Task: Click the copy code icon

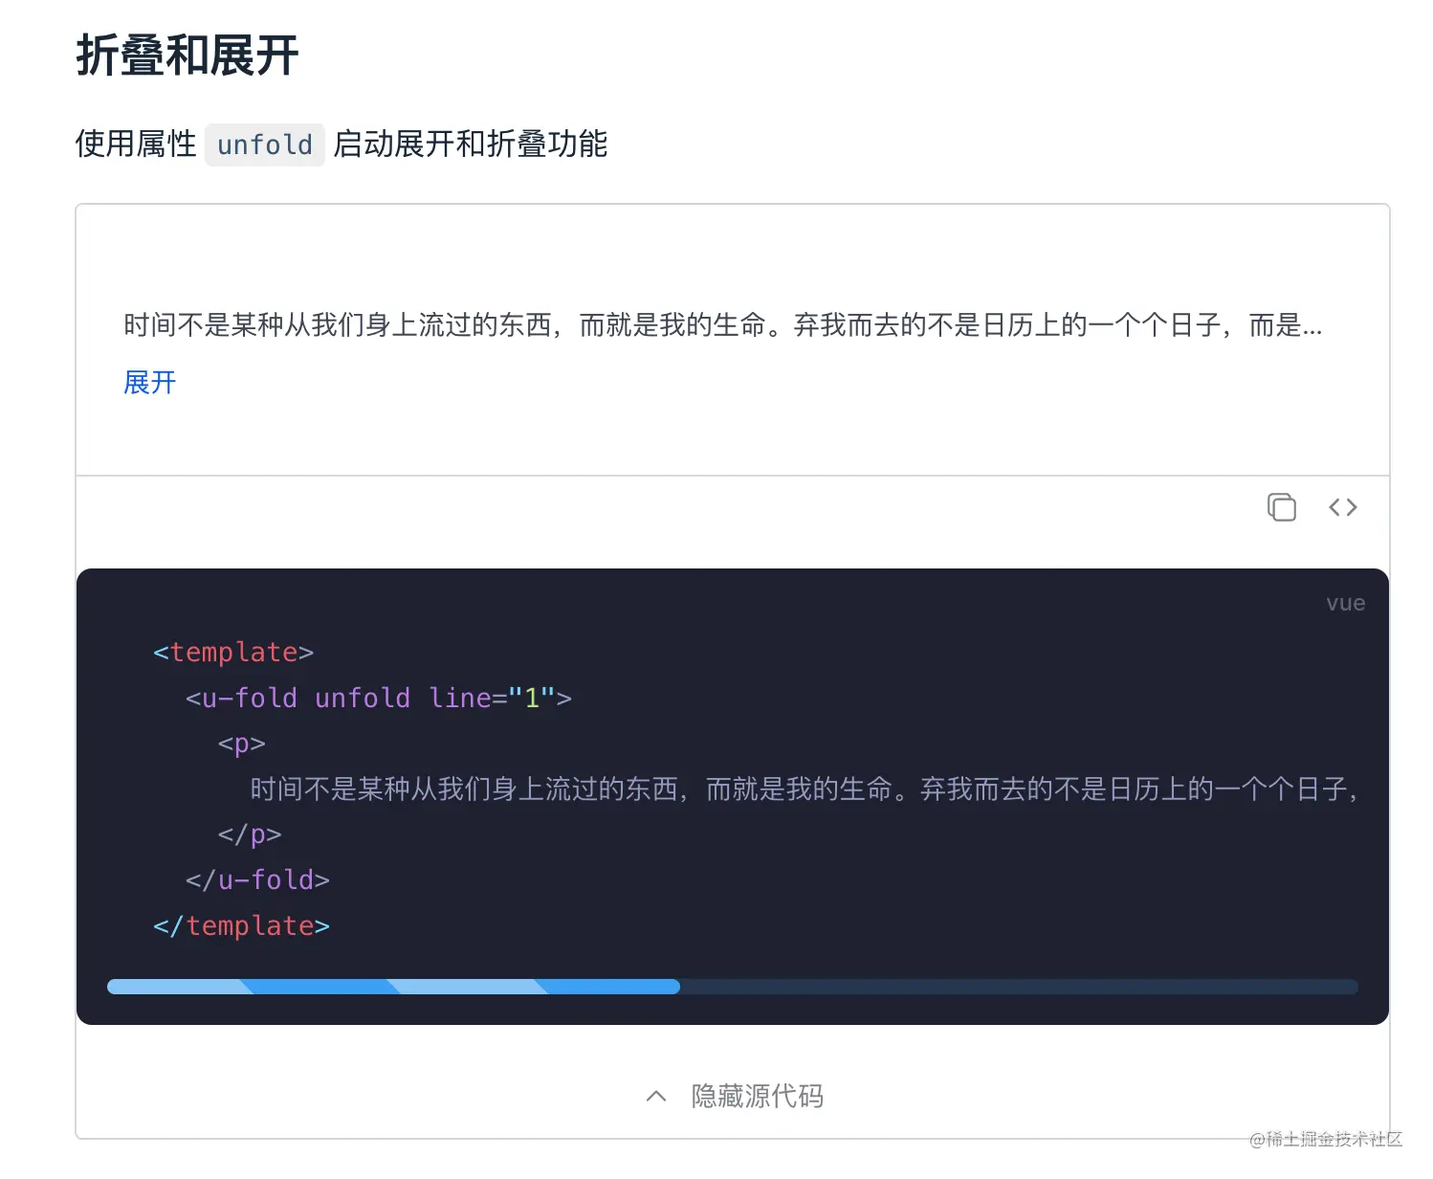Action: click(1281, 507)
